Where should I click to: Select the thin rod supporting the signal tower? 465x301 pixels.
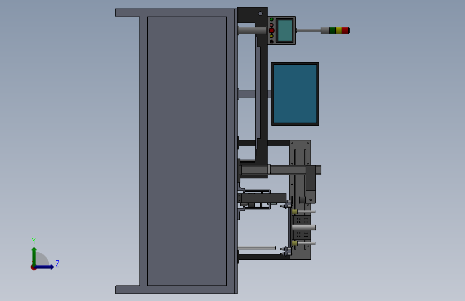click(309, 30)
